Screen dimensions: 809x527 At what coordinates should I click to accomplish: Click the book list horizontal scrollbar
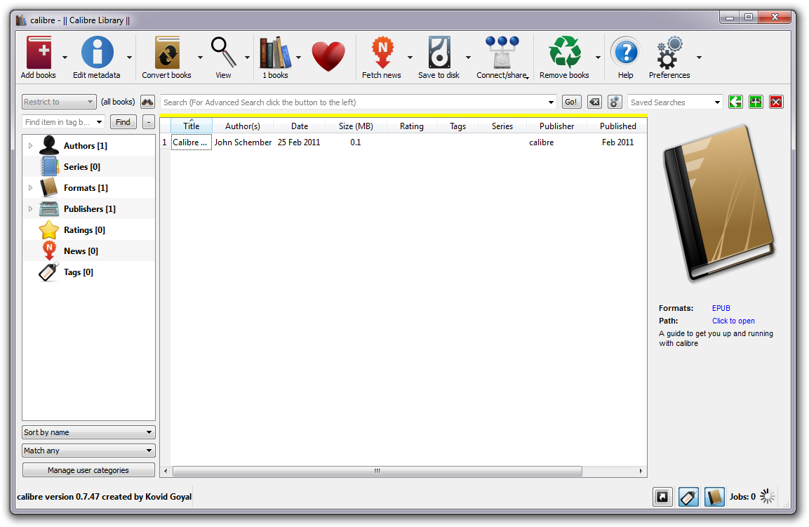pyautogui.click(x=377, y=471)
